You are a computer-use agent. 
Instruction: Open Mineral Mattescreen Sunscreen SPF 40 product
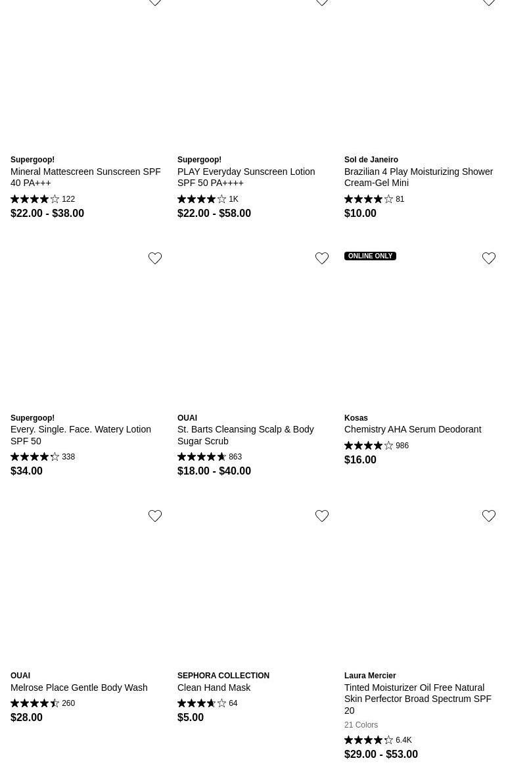pos(85,177)
